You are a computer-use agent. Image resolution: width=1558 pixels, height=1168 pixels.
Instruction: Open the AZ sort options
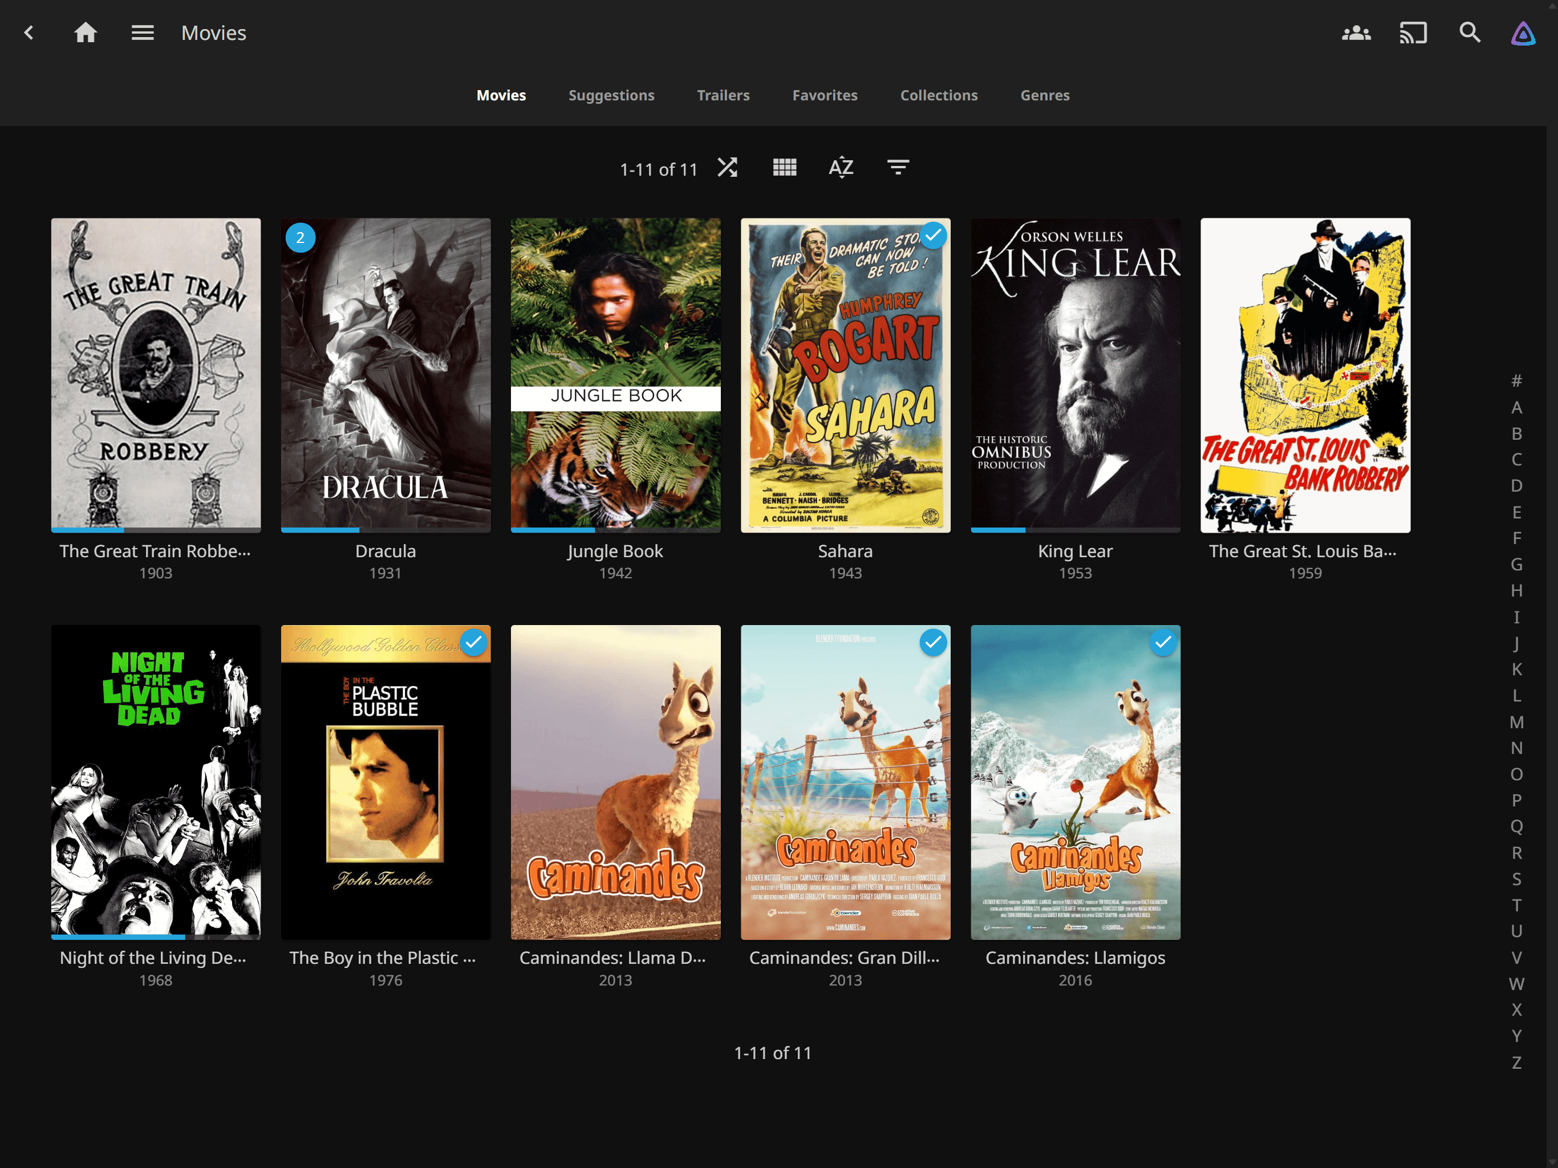tap(841, 168)
